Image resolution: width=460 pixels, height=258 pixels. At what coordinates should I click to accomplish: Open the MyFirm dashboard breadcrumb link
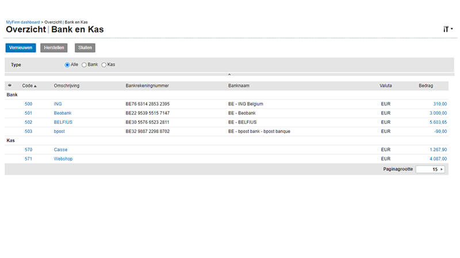23,22
